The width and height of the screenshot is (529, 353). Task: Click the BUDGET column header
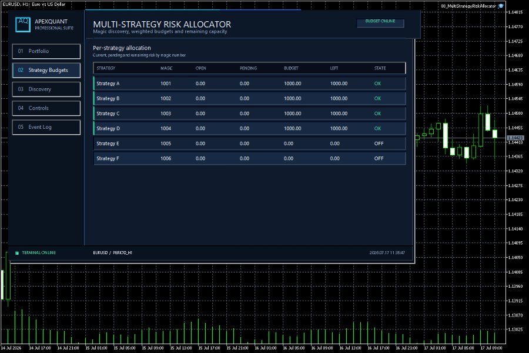point(291,68)
